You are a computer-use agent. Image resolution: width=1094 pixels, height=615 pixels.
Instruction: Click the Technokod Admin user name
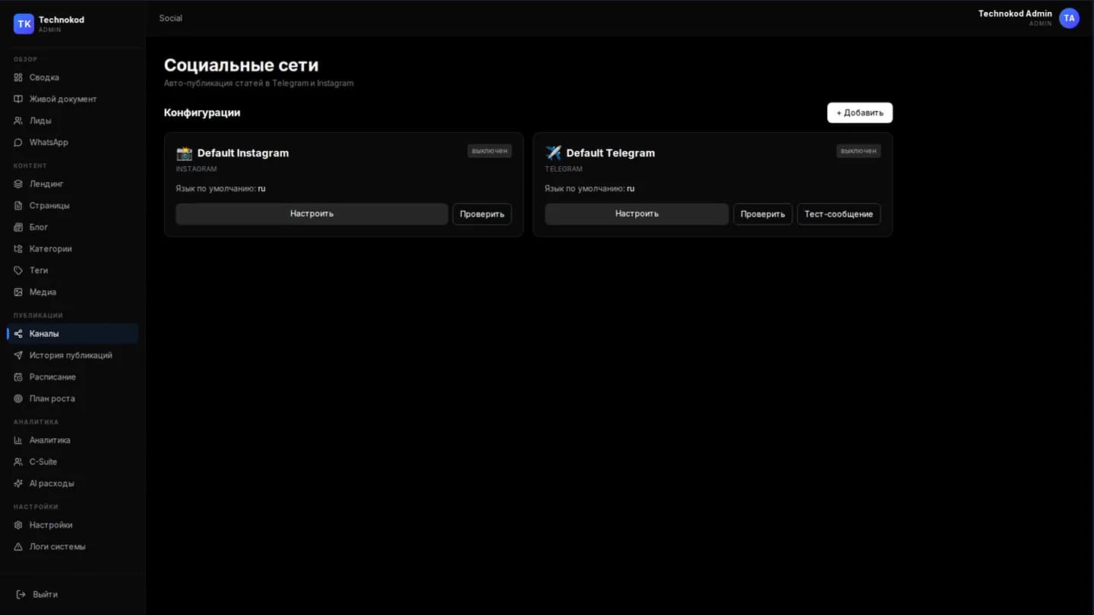tap(1015, 14)
